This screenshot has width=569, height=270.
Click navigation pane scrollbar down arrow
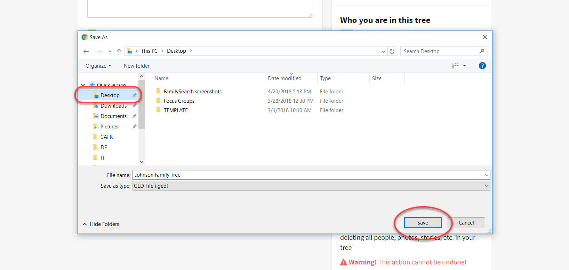tap(142, 162)
